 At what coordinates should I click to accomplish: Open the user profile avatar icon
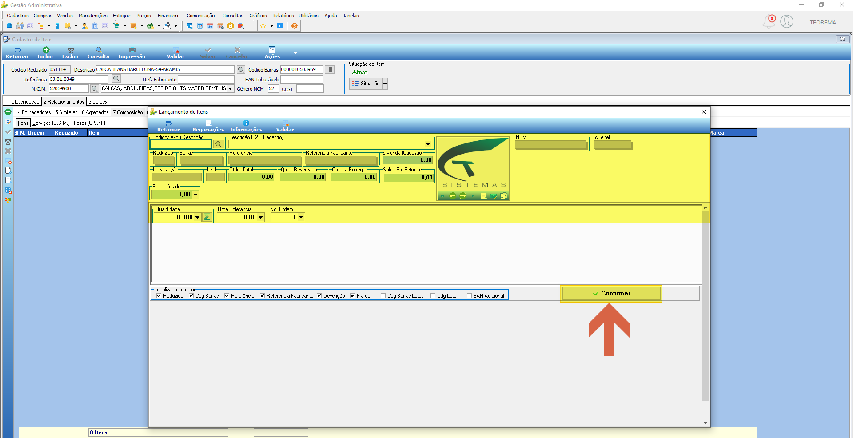[x=787, y=21]
